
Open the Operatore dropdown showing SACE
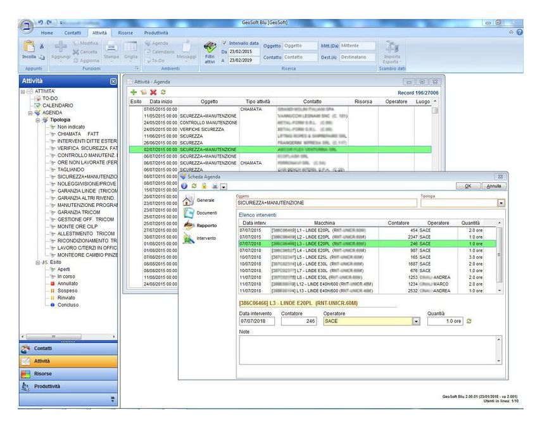tap(416, 321)
